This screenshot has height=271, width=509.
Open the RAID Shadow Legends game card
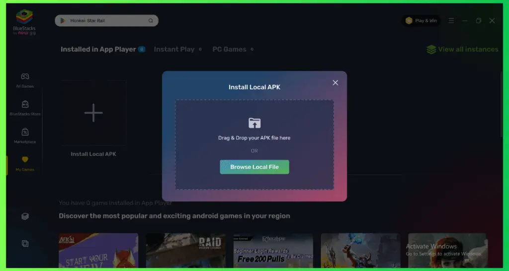click(186, 251)
